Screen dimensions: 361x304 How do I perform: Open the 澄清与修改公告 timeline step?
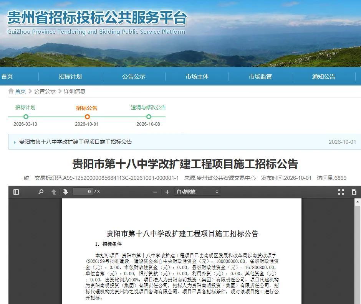pyautogui.click(x=148, y=107)
